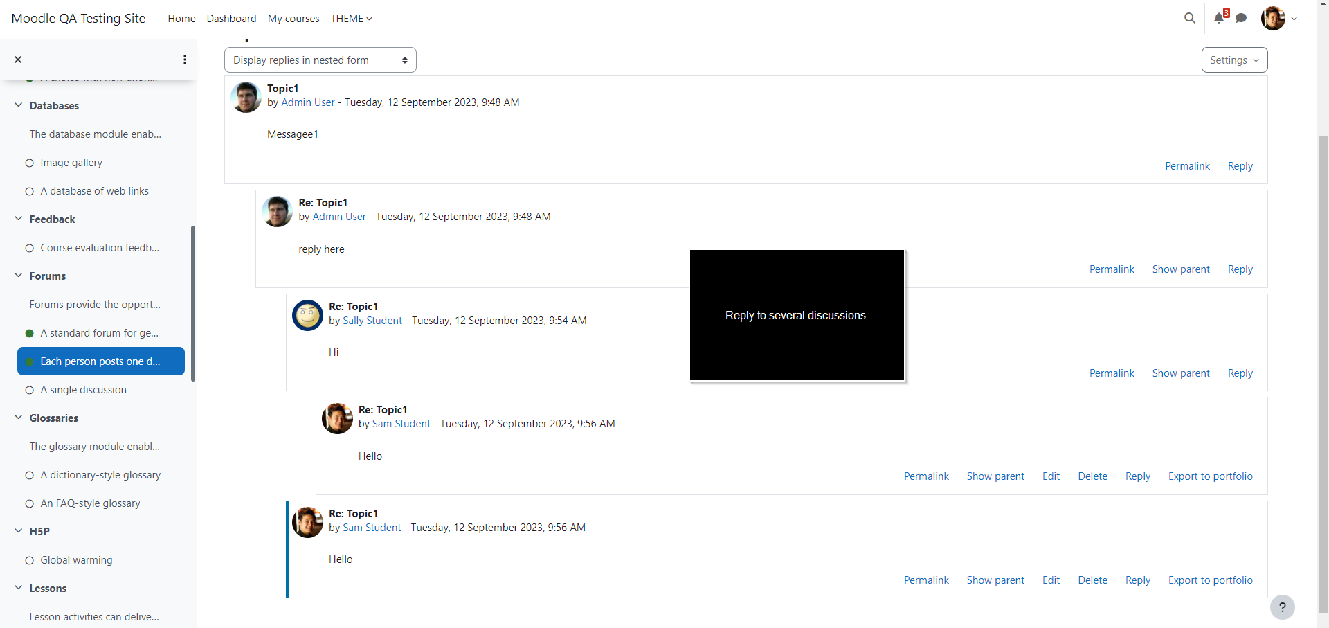
Task: Open Image gallery in course index
Action: [71, 163]
